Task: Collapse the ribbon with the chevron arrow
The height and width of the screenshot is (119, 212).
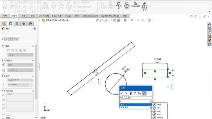Action: pos(210,12)
